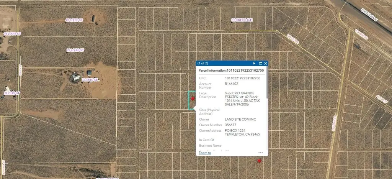This screenshot has height=179, width=392.
Task: Click the 49 LOUIS ST address label
Action: (x=74, y=20)
